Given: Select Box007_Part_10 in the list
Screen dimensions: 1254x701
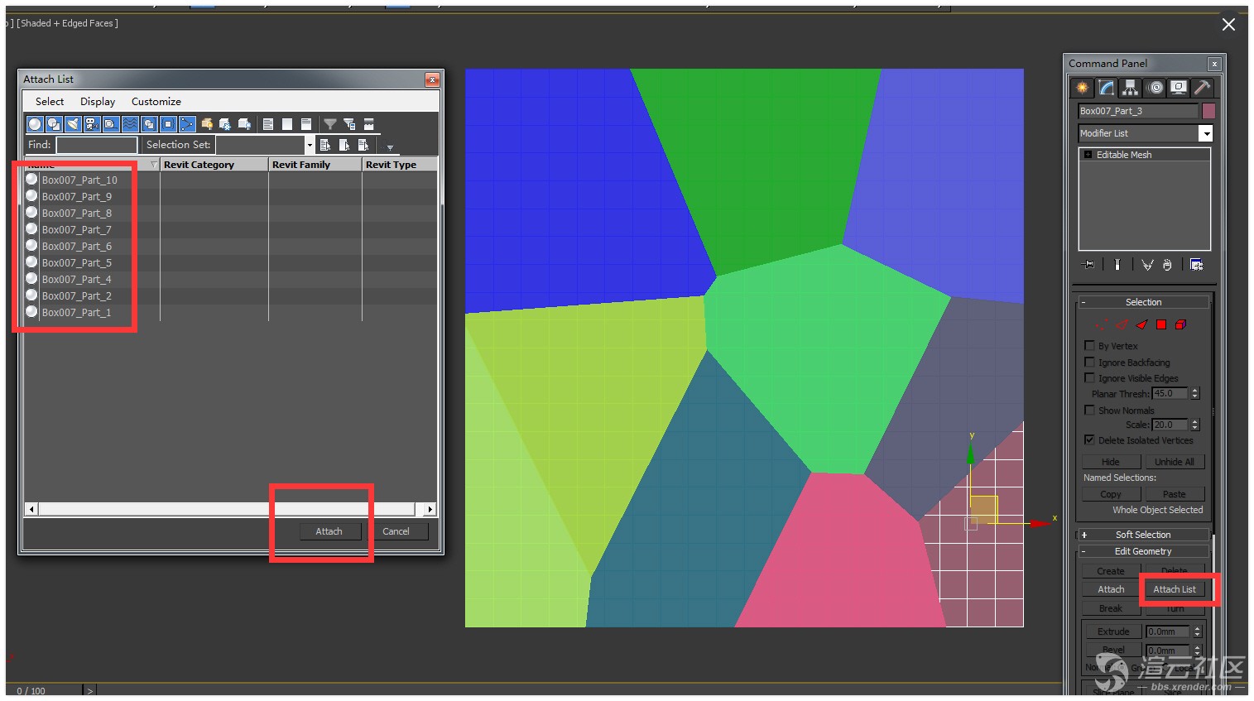Looking at the screenshot, I should point(79,180).
